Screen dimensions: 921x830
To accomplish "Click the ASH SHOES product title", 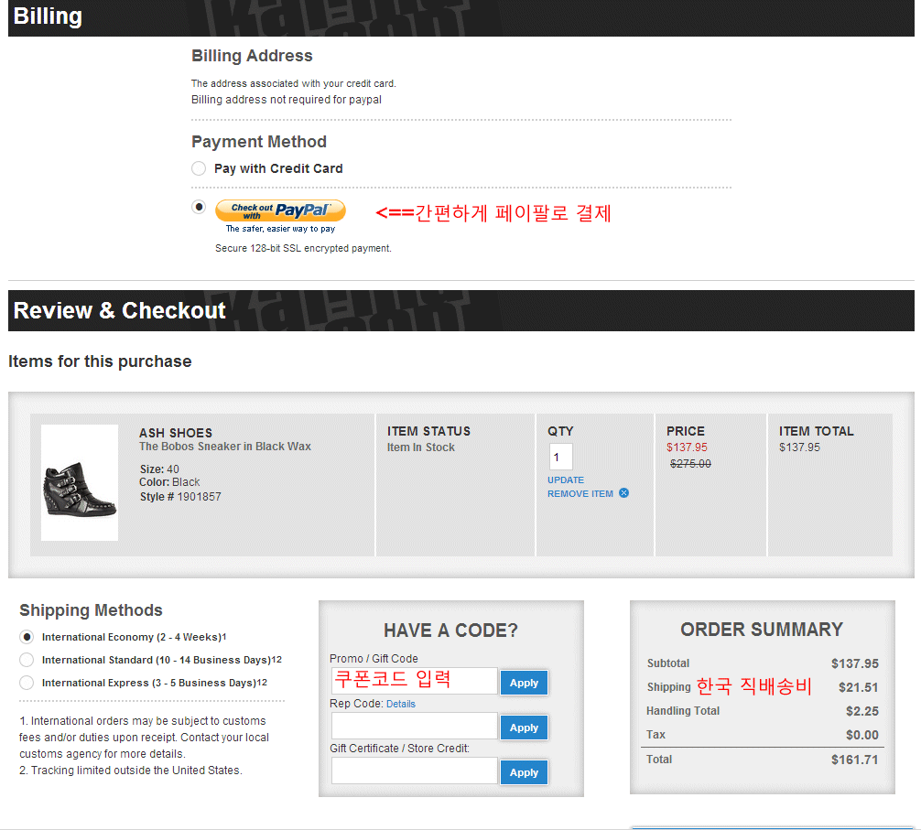I will [x=176, y=433].
